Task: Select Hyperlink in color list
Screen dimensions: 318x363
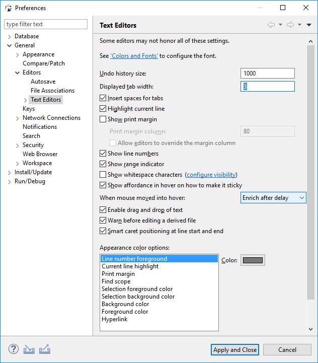Action: coord(159,319)
